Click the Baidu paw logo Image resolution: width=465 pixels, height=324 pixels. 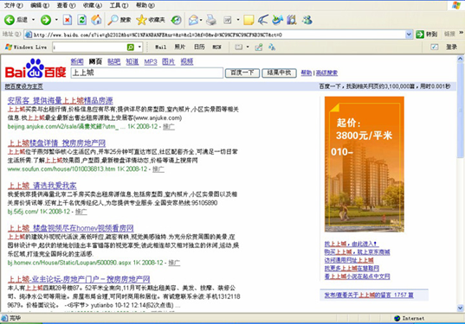pyautogui.click(x=35, y=68)
